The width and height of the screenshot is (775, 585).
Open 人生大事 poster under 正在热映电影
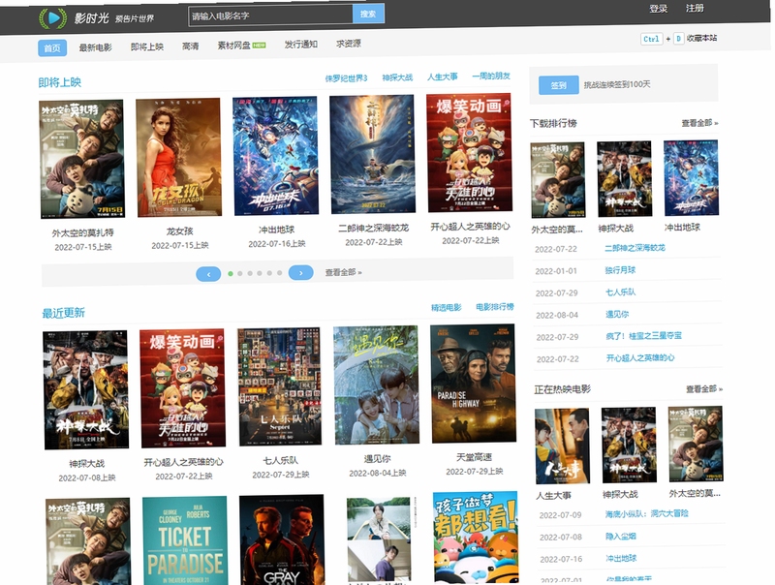point(563,446)
